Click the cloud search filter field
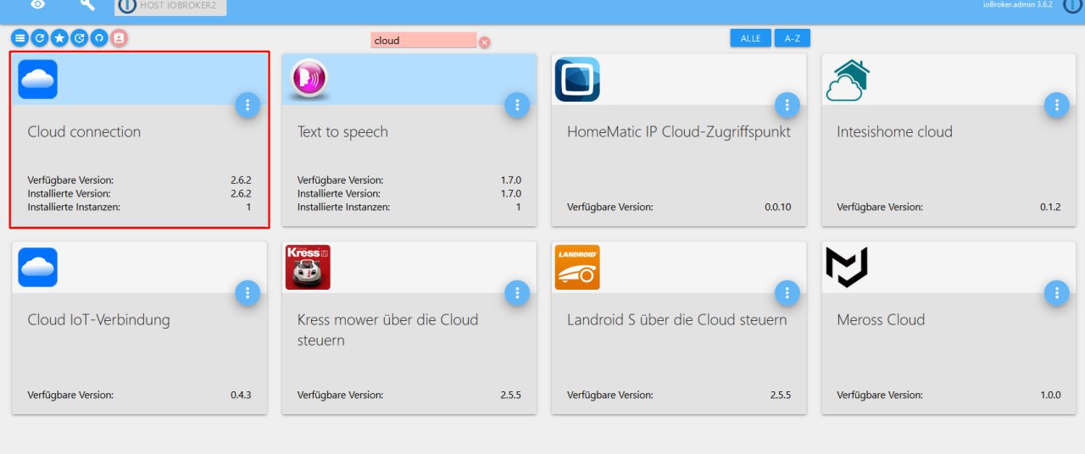Image resolution: width=1085 pixels, height=454 pixels. pos(424,40)
